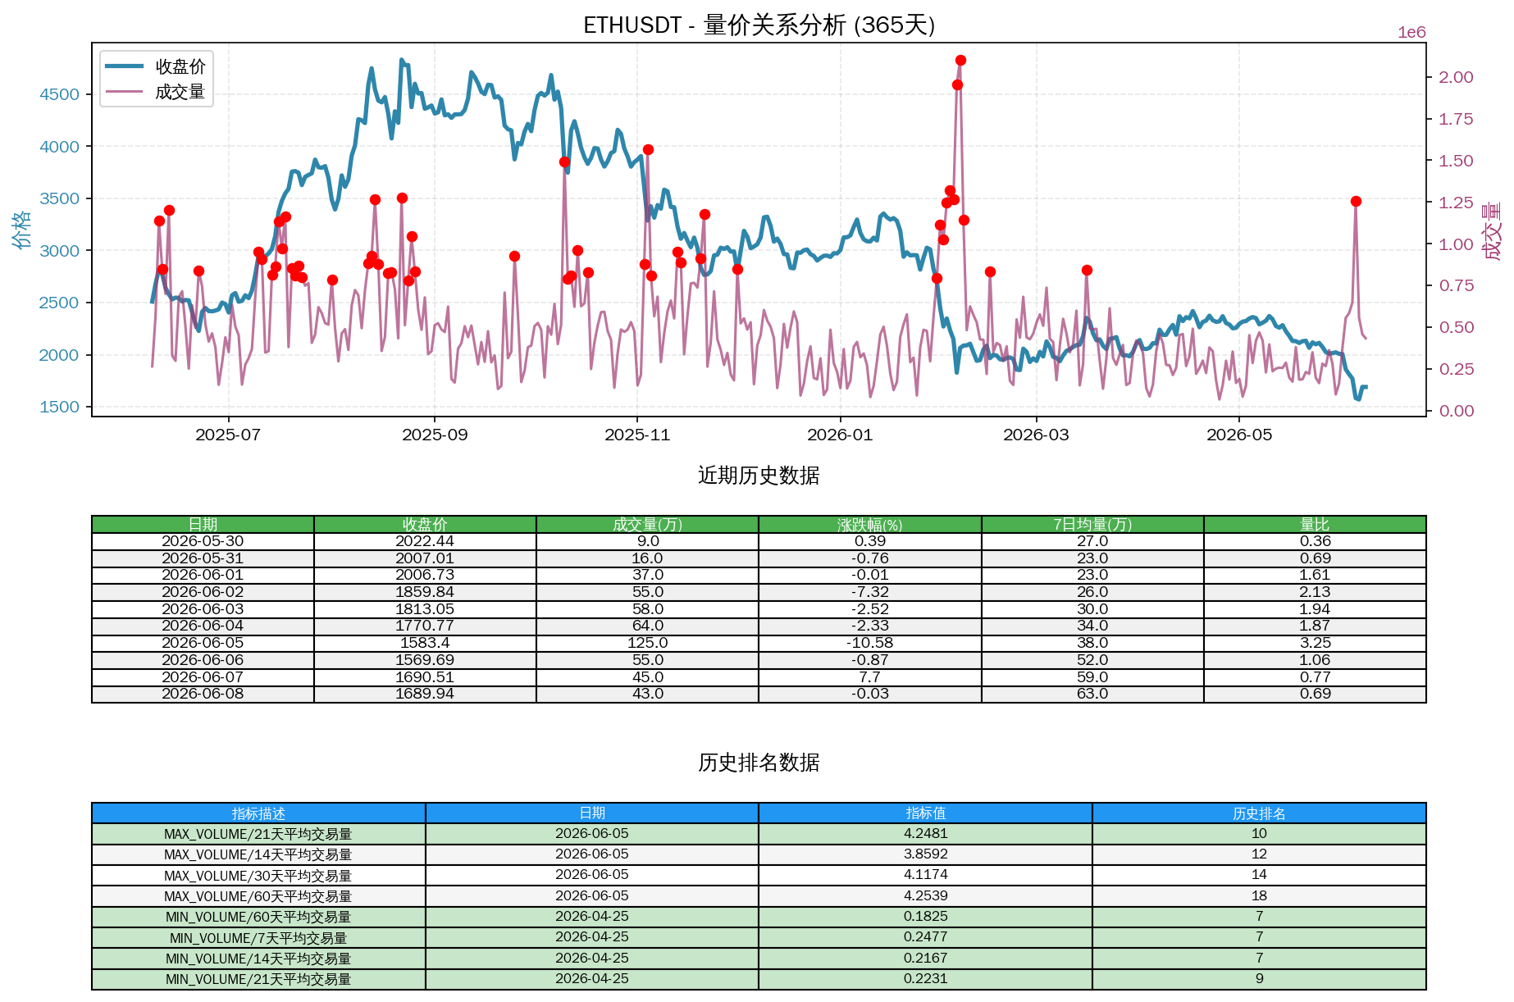Click change value -10.58
The width and height of the screenshot is (1514, 1002).
click(870, 643)
